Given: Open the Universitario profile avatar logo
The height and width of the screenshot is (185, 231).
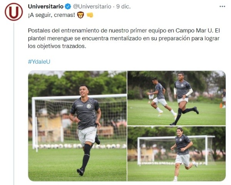Looking at the screenshot, I should click(x=14, y=12).
